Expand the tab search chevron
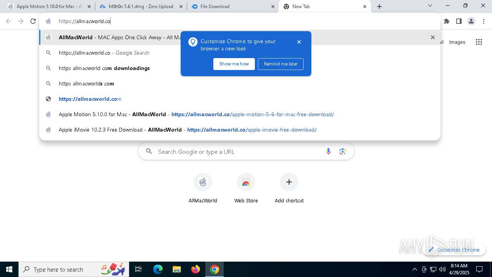 click(430, 6)
